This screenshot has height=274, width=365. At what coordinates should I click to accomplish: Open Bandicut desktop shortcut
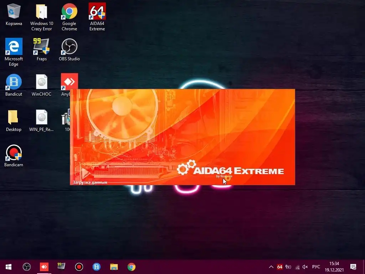tap(14, 85)
